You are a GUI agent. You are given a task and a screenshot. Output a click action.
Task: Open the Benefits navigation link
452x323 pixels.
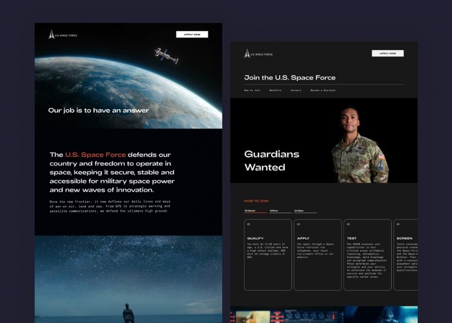coord(276,90)
